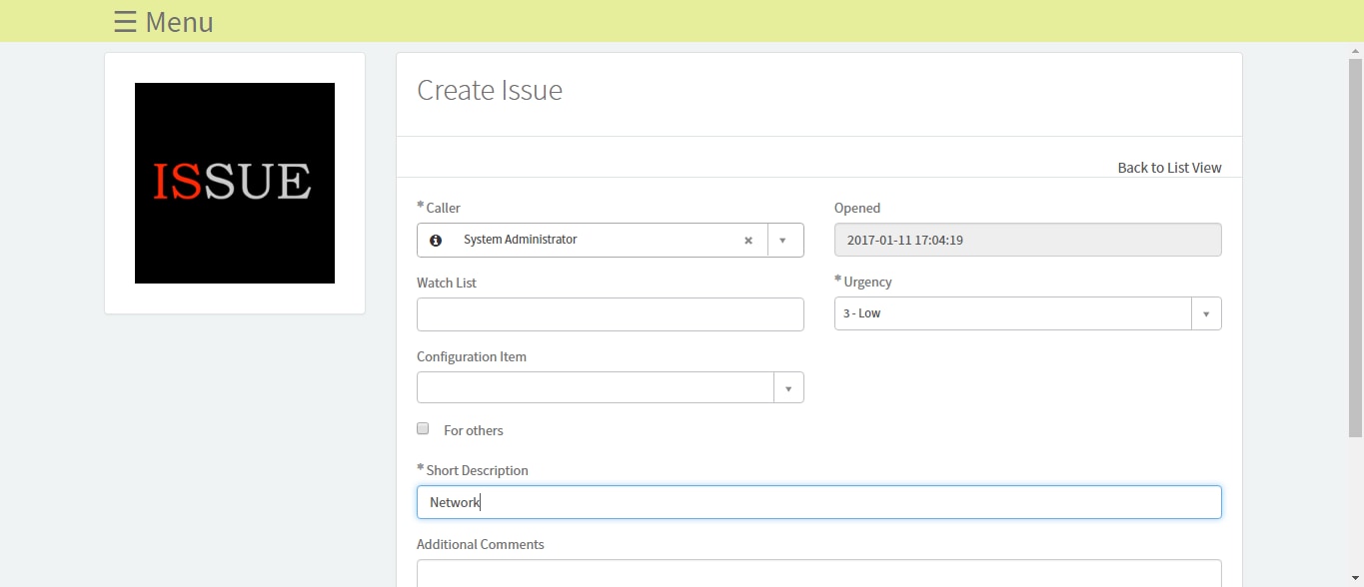
Task: Click the ISSUE logo image
Action: (x=235, y=183)
